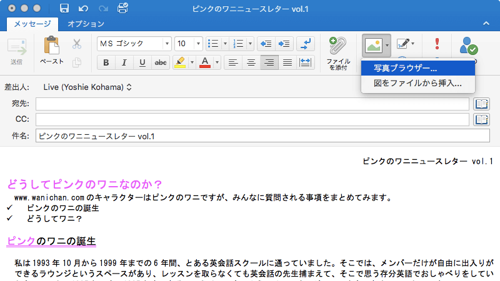
Task: Check names with the person checkmark icon
Action: (x=468, y=46)
